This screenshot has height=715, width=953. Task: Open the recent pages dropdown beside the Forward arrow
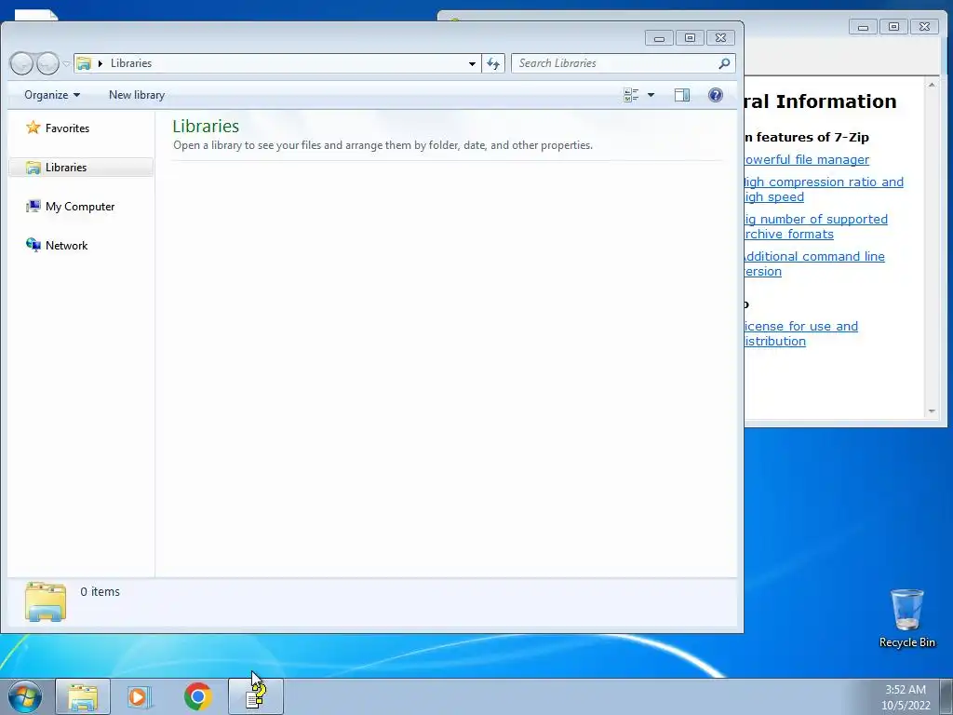click(66, 64)
